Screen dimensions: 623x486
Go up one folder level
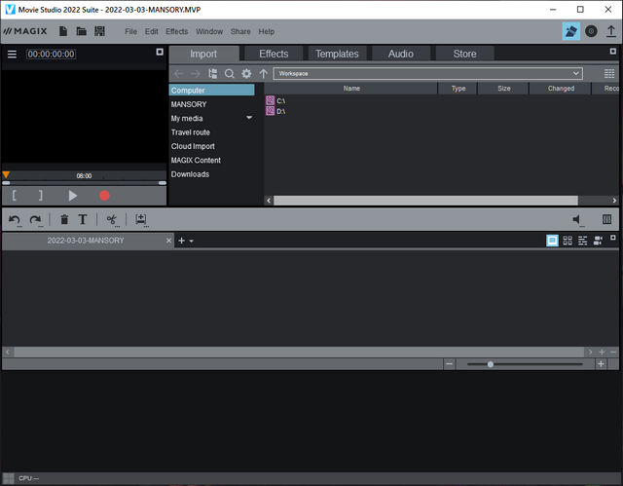click(264, 73)
